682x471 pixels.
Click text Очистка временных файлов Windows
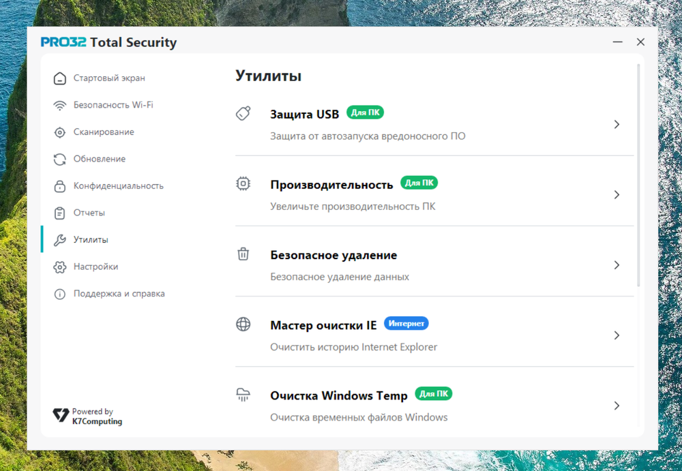click(359, 418)
